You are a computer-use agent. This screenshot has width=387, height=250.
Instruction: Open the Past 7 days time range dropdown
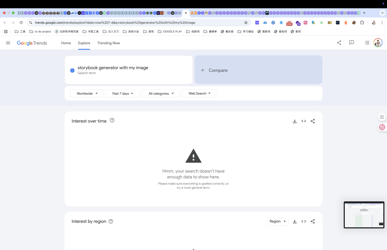click(x=123, y=93)
